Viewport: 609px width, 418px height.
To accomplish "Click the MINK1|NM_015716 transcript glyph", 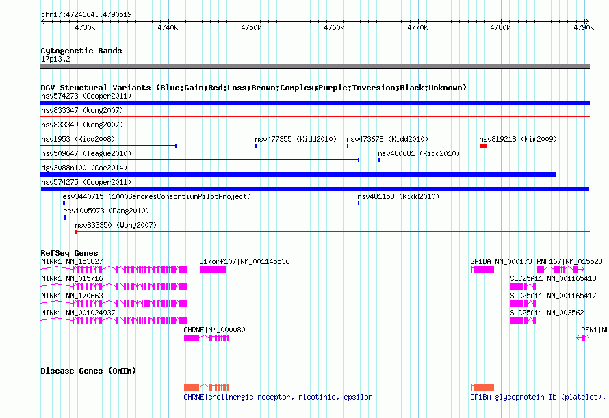I will tap(114, 287).
